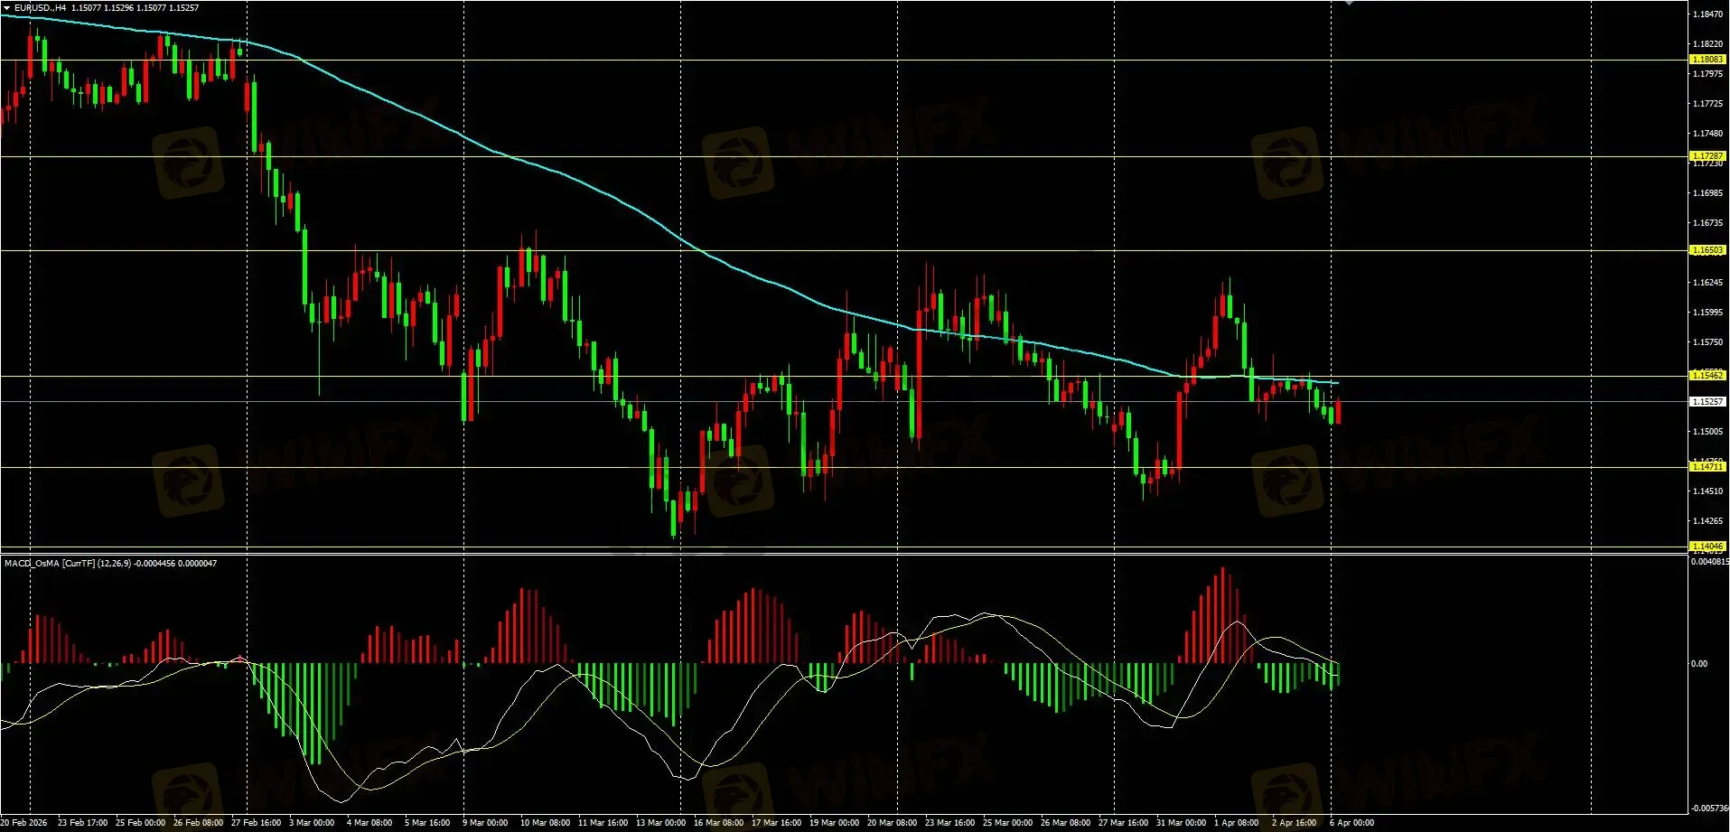
Task: Select the yellow 1.18083 price level label
Action: pos(1707,60)
